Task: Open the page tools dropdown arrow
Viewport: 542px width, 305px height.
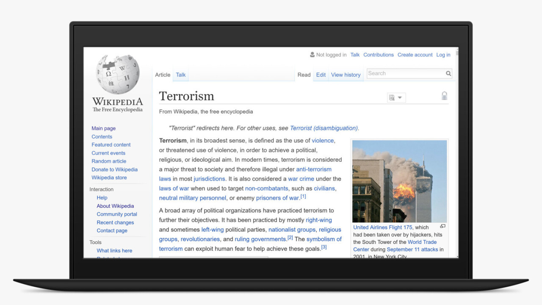Action: click(400, 98)
